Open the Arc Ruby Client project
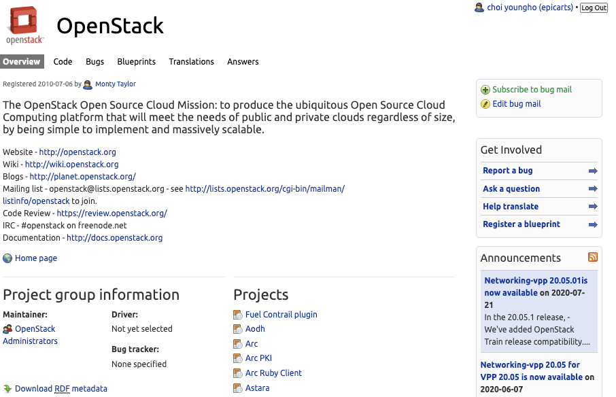 273,373
